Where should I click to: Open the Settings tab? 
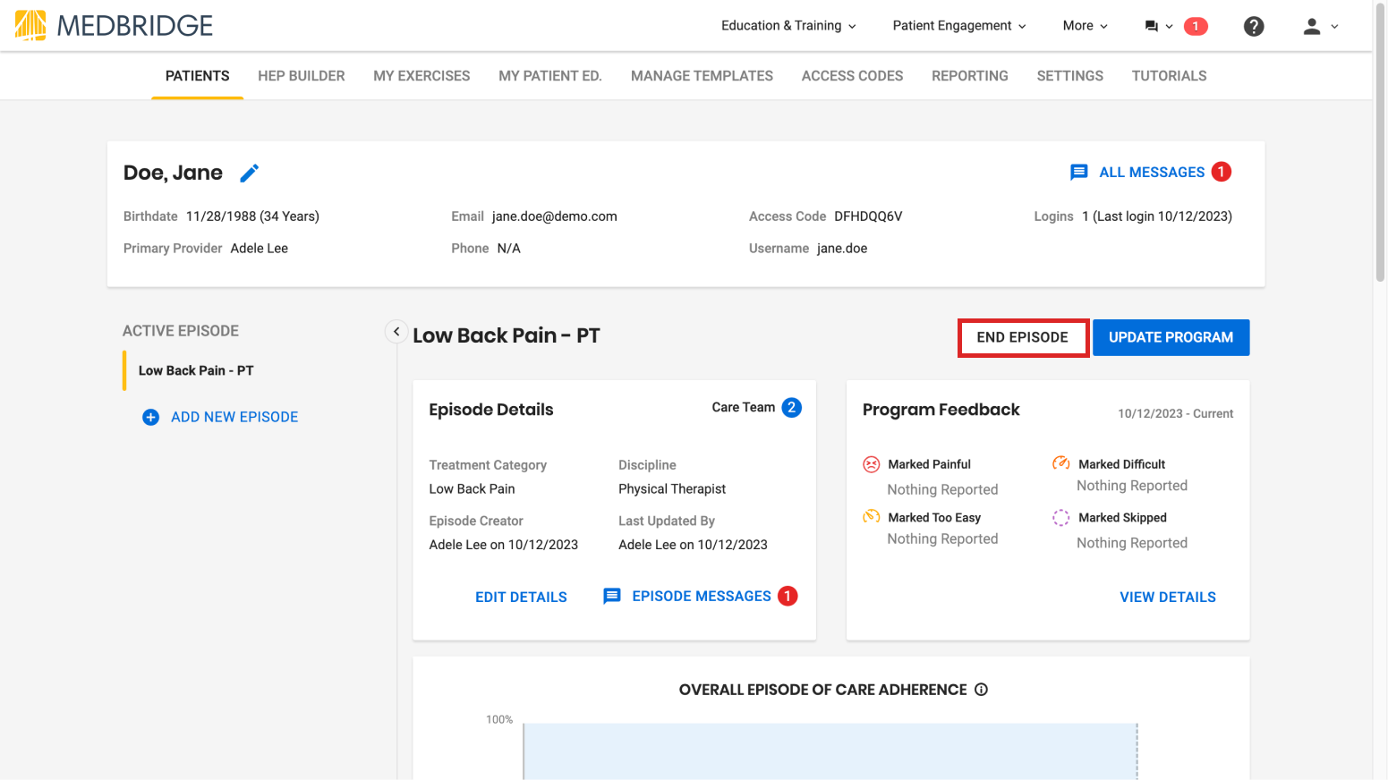[1070, 76]
